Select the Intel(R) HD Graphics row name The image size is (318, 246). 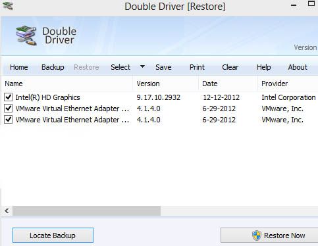point(47,97)
